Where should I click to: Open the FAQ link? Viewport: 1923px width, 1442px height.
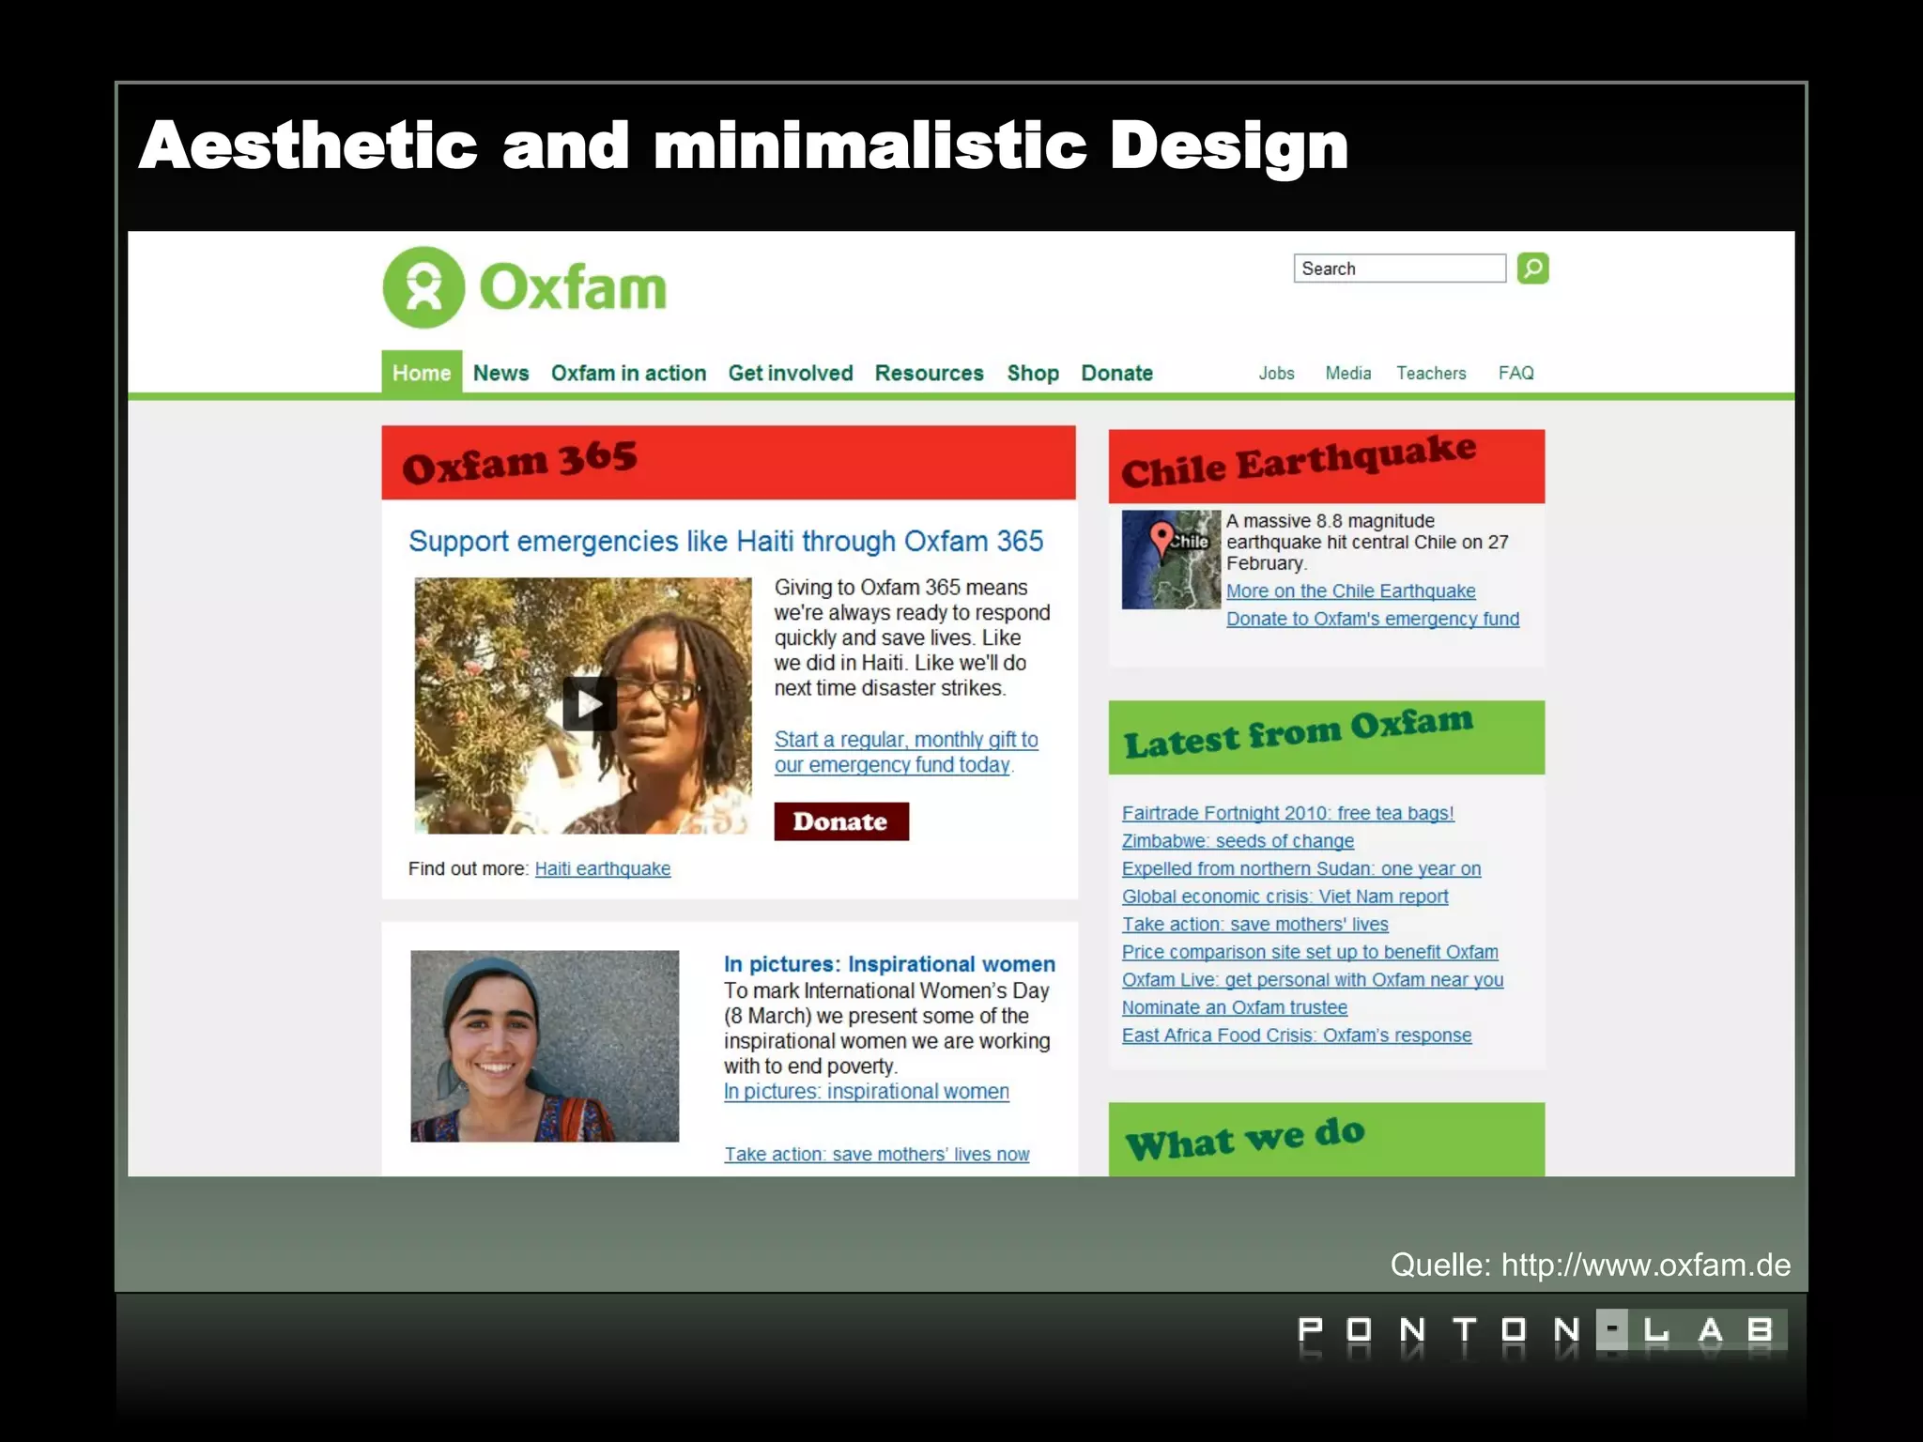click(x=1515, y=373)
